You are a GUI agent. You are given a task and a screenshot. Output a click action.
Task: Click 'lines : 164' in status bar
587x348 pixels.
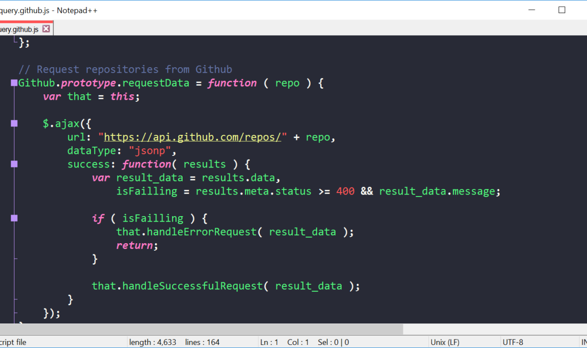point(202,342)
